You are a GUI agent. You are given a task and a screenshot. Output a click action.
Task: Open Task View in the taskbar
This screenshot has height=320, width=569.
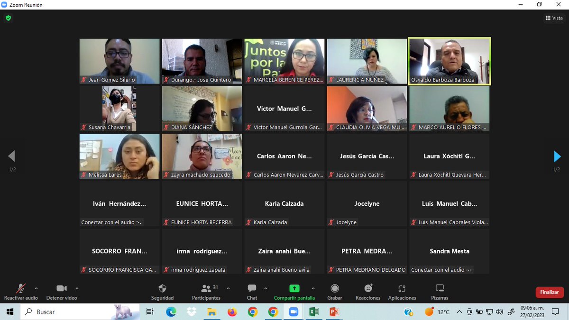point(150,311)
